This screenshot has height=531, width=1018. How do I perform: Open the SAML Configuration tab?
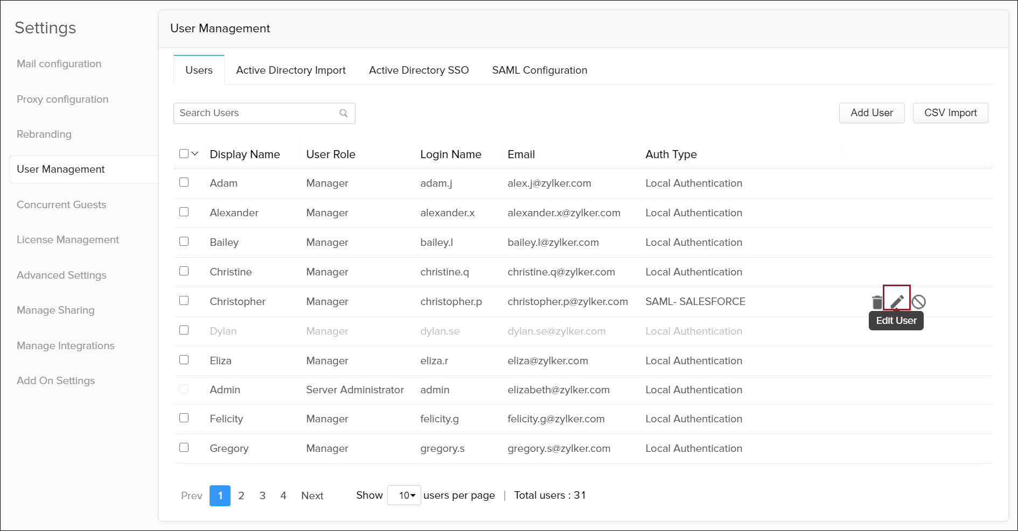(539, 70)
